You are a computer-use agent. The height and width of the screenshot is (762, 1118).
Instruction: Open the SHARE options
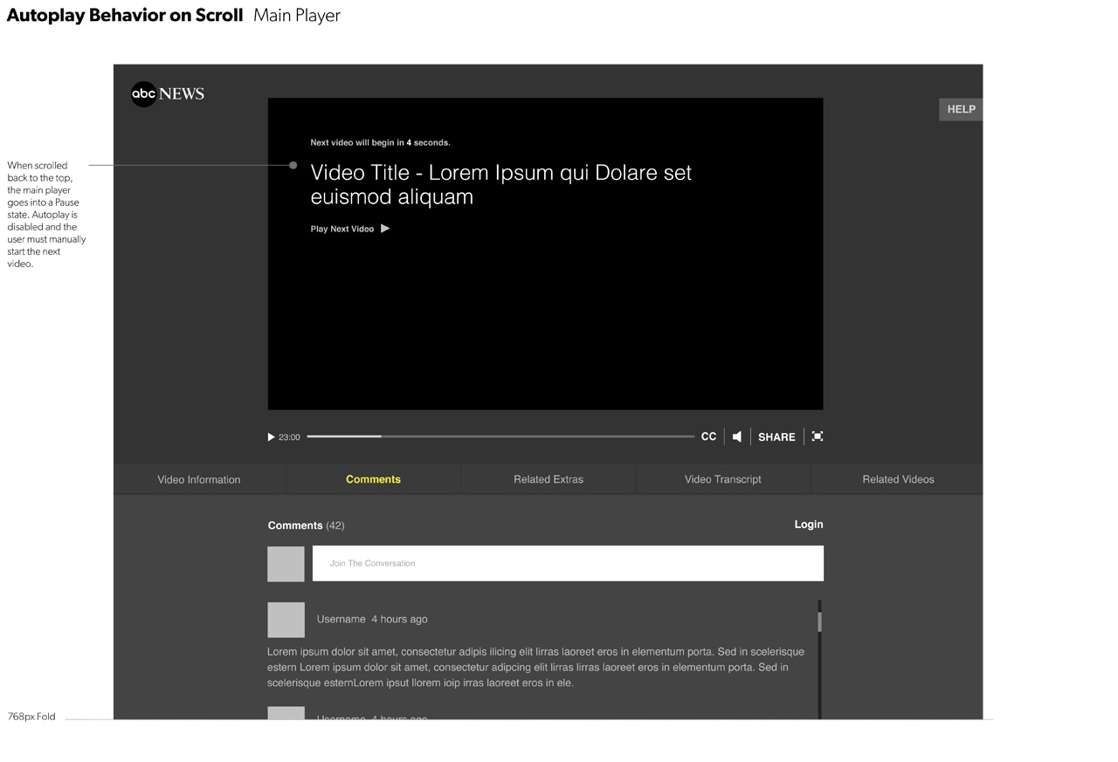tap(776, 436)
